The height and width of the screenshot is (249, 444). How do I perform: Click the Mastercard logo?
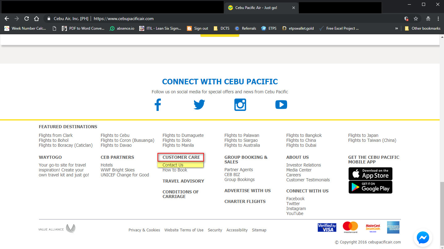coord(350,227)
